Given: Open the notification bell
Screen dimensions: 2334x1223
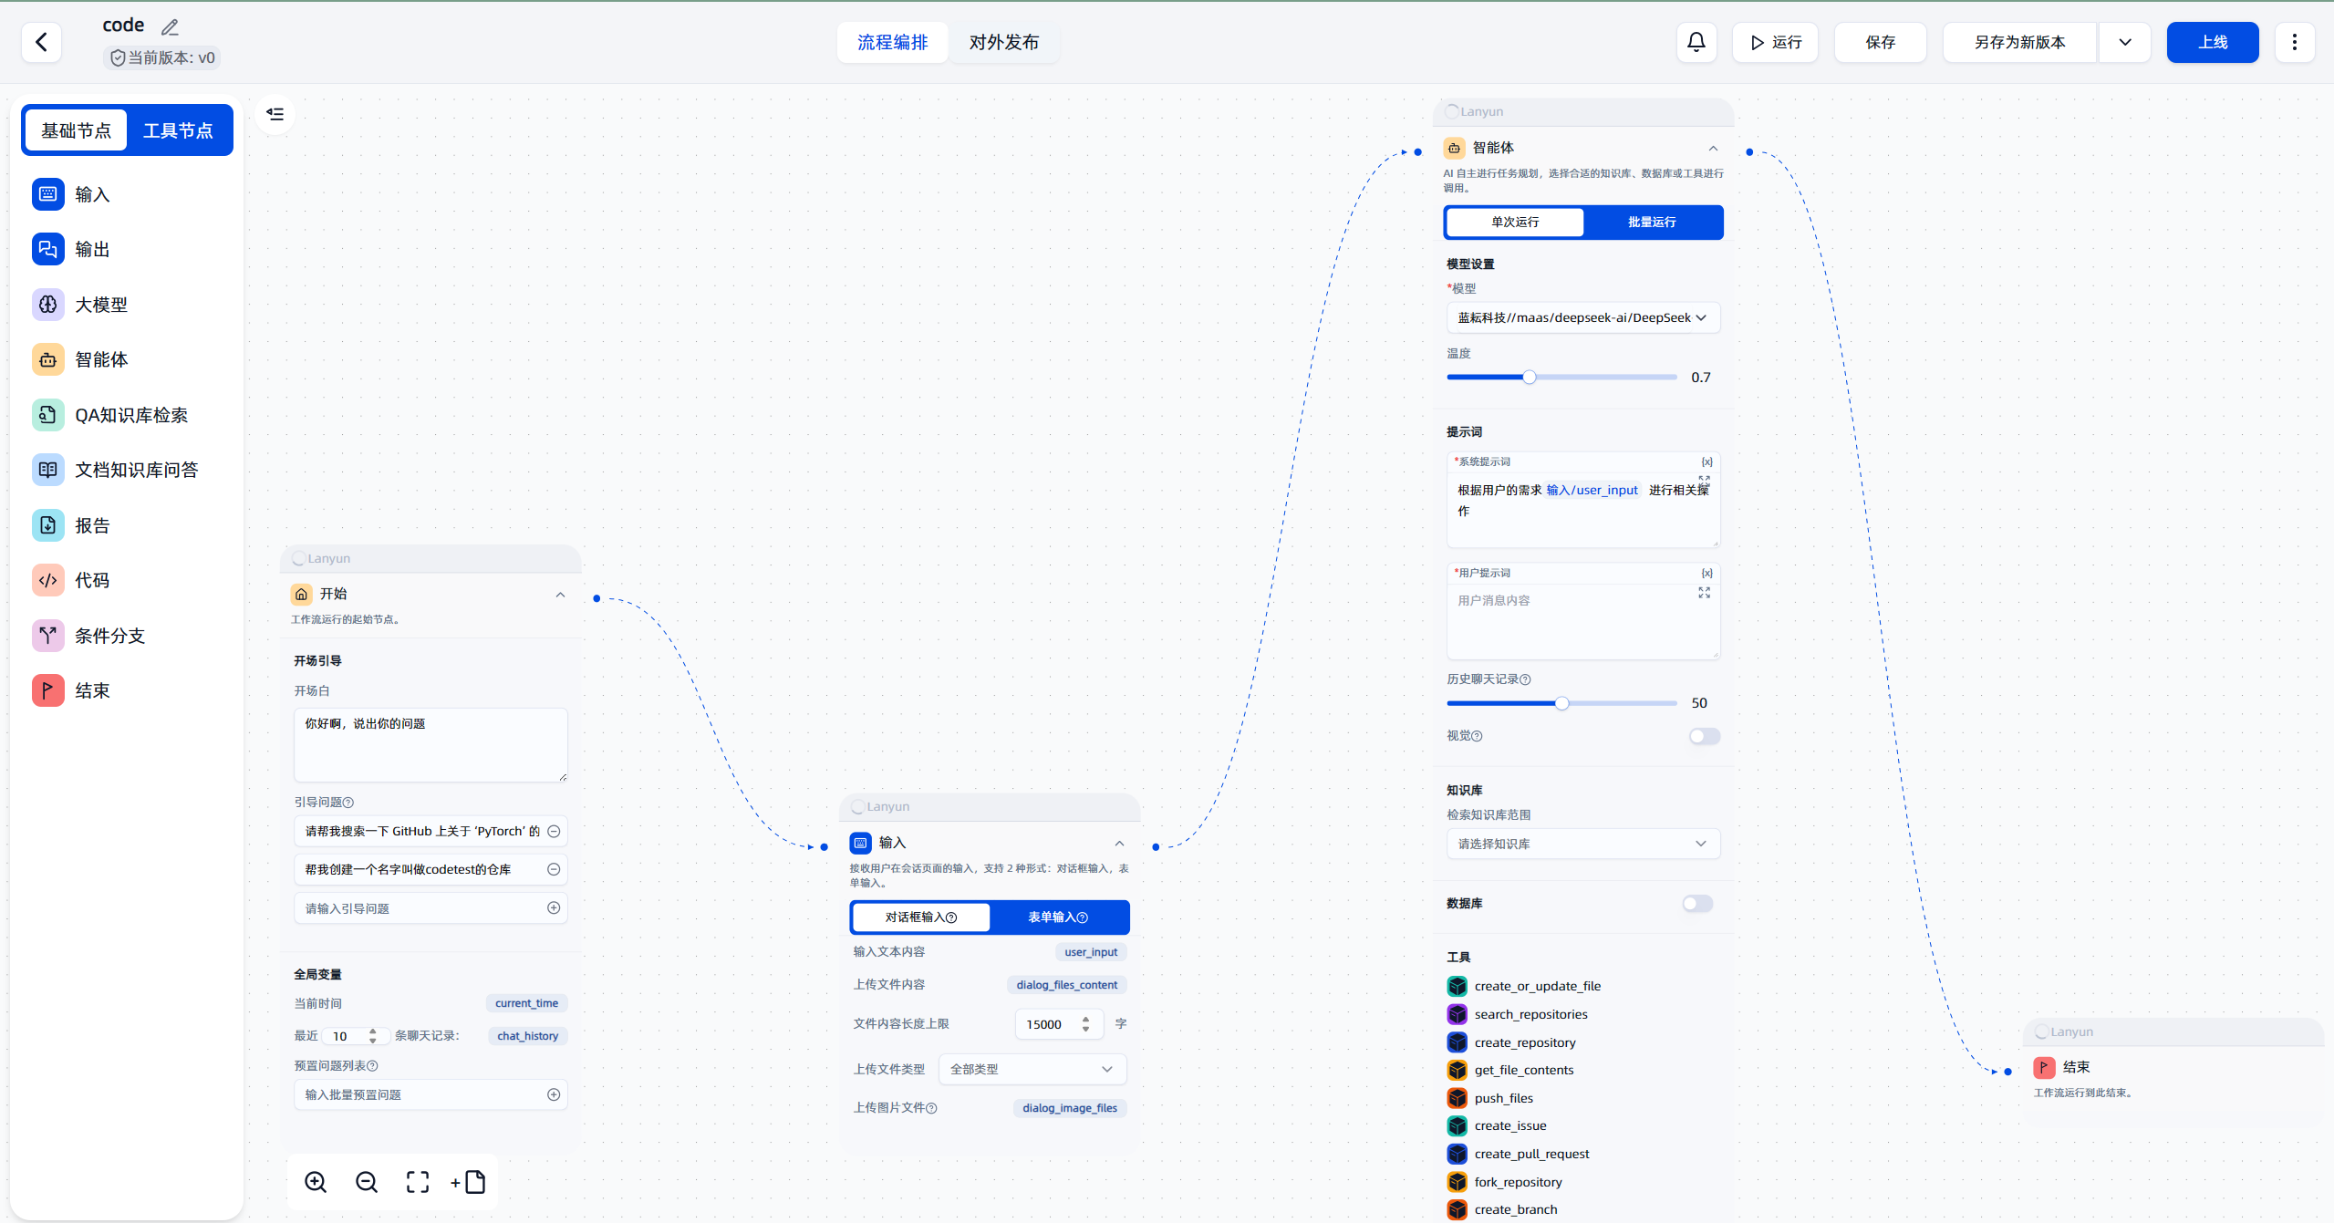Looking at the screenshot, I should tap(1696, 42).
